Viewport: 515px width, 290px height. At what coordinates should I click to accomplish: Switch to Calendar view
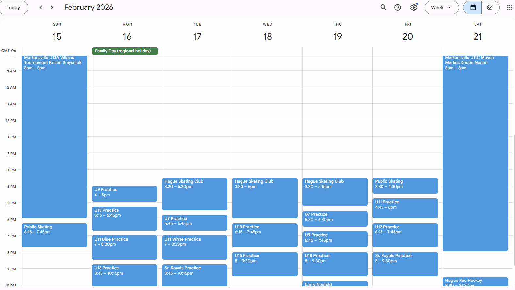[x=473, y=8]
